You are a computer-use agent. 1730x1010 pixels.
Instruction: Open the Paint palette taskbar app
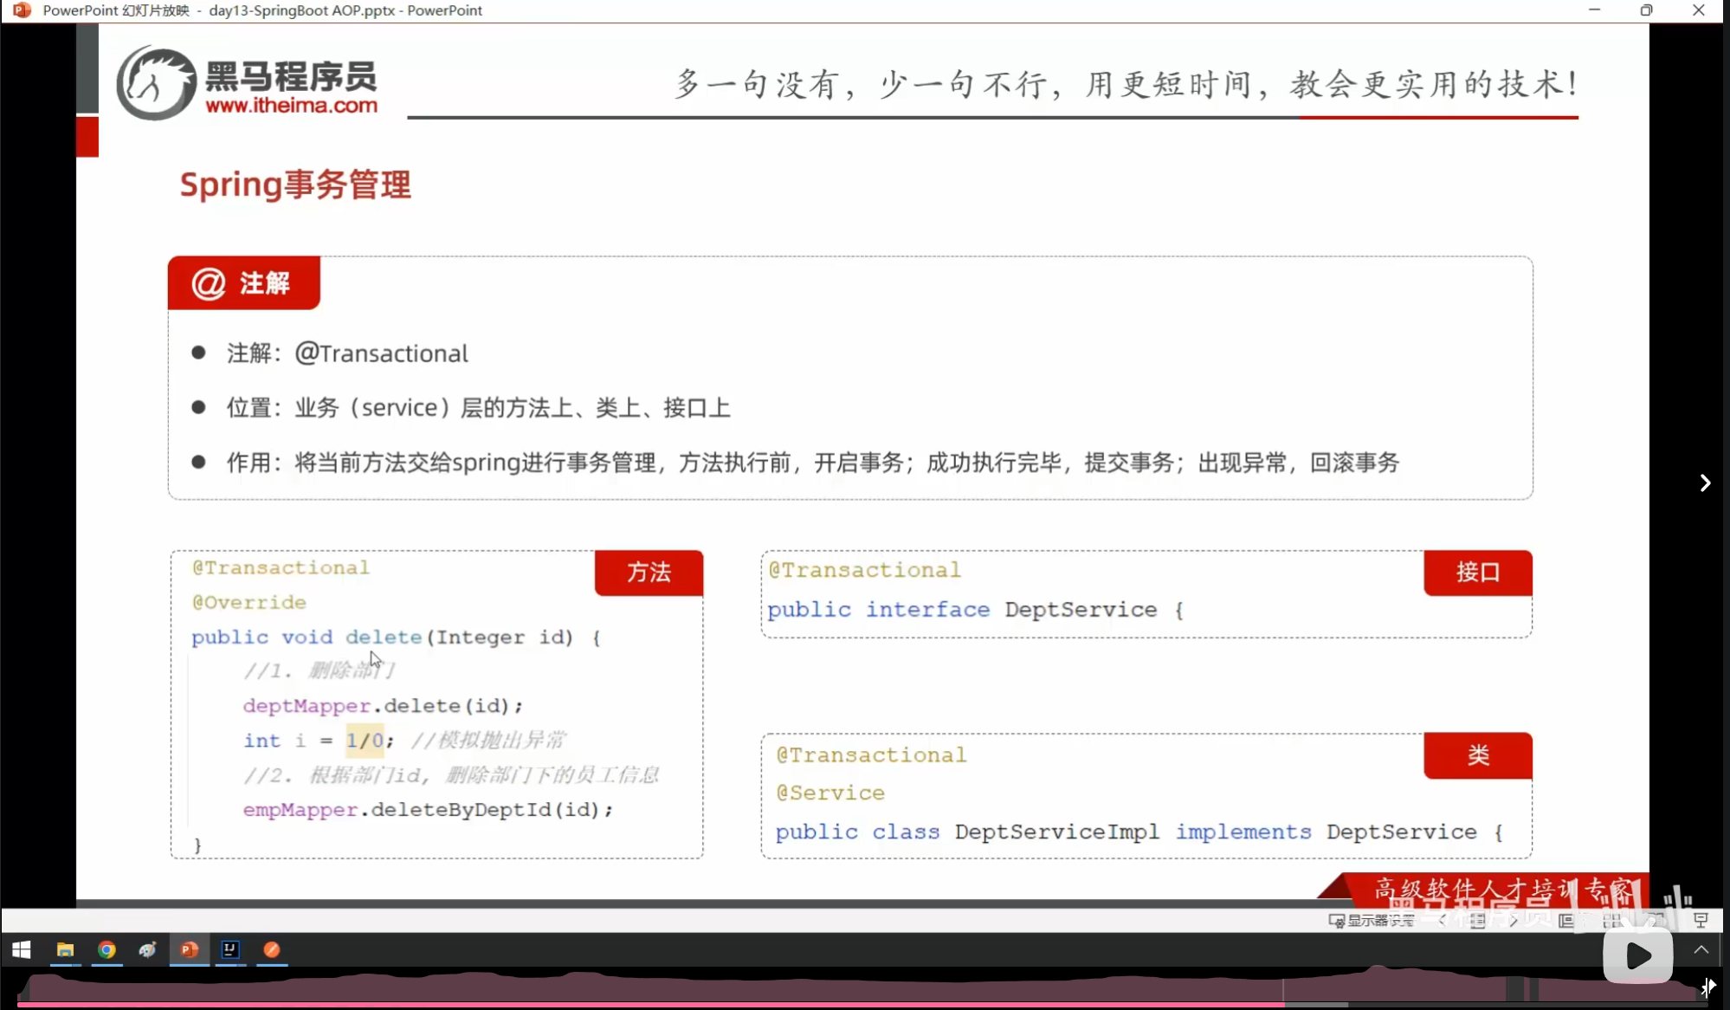pyautogui.click(x=147, y=950)
